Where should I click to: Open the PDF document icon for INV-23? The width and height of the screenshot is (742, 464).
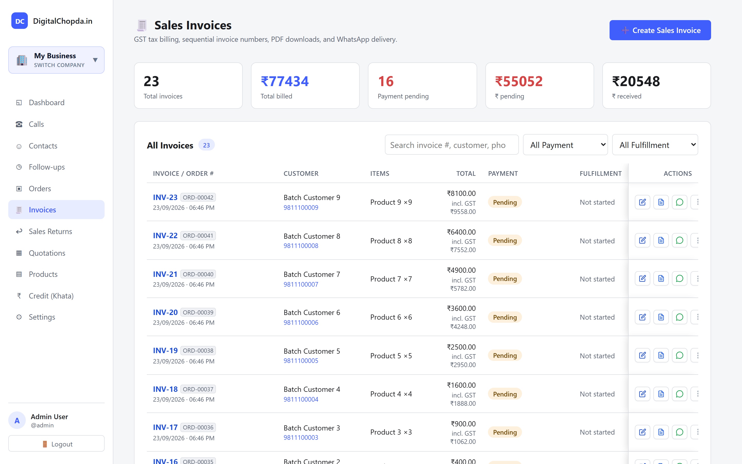[x=661, y=202]
